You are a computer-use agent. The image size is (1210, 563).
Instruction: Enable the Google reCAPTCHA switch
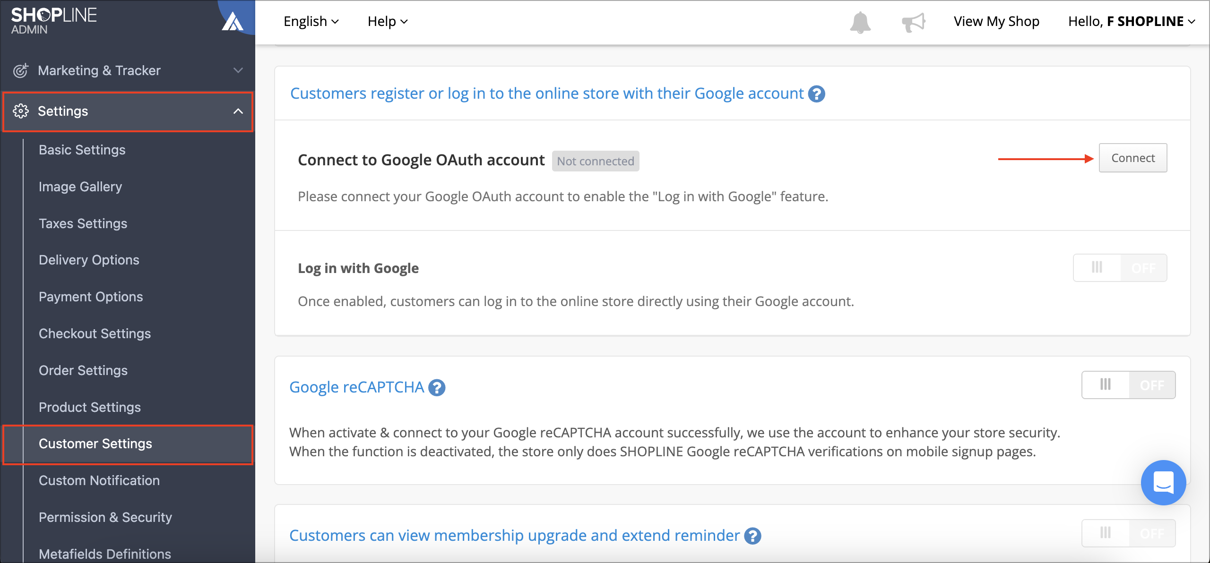tap(1128, 385)
